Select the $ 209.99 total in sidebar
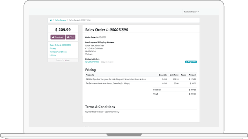248x139 pixels. (x=63, y=30)
